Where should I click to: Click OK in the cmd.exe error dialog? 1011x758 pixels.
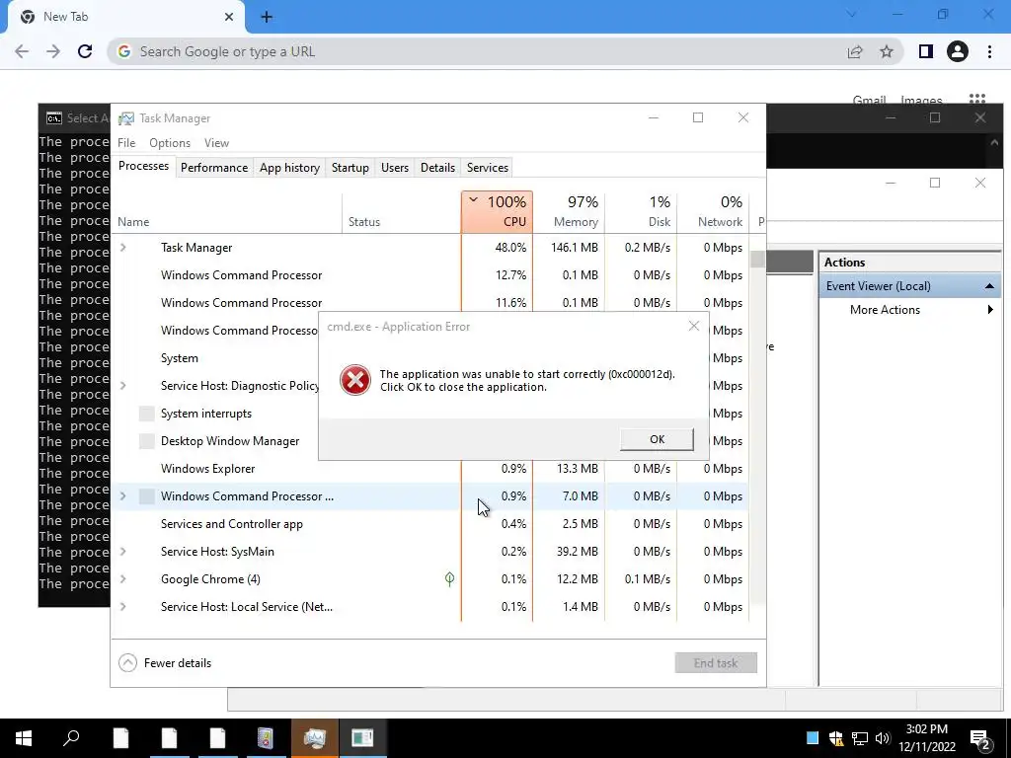coord(657,439)
